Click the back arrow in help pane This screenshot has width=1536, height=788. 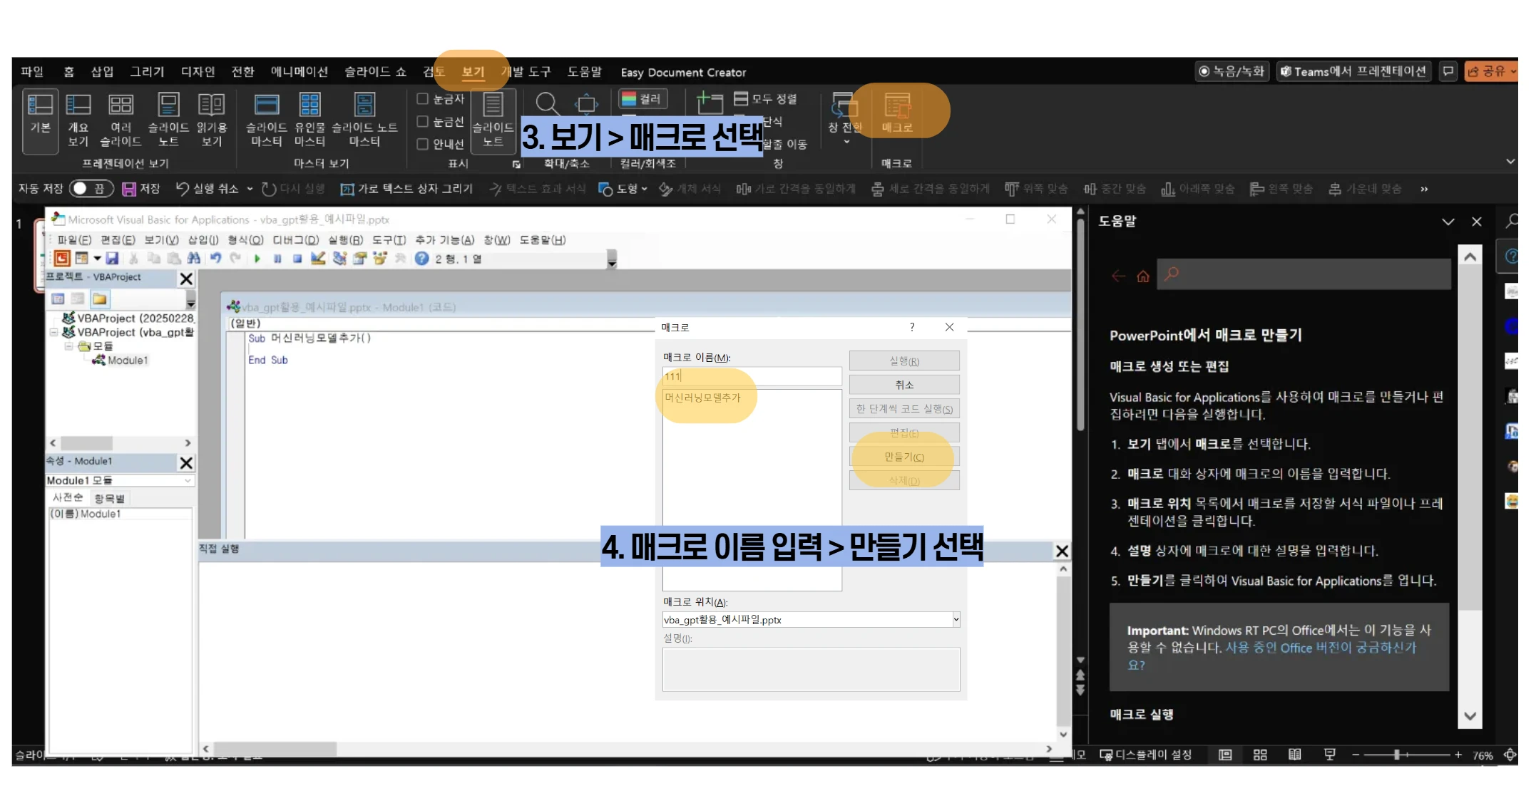1118,276
